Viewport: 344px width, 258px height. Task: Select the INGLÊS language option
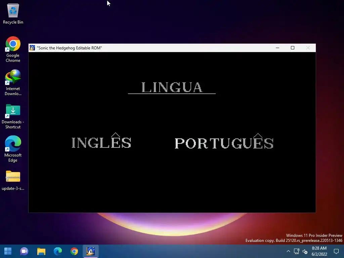coord(101,141)
